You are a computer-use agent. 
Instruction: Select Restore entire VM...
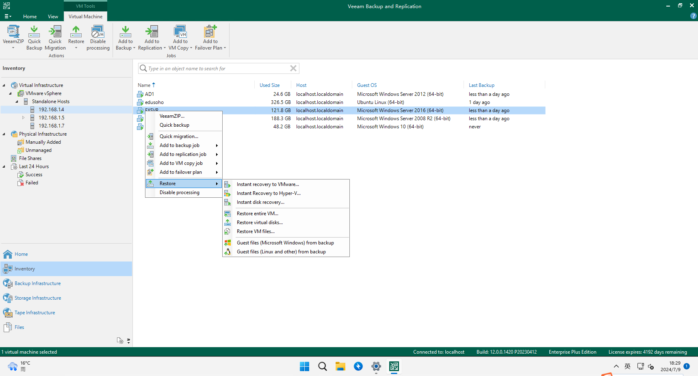pos(286,214)
